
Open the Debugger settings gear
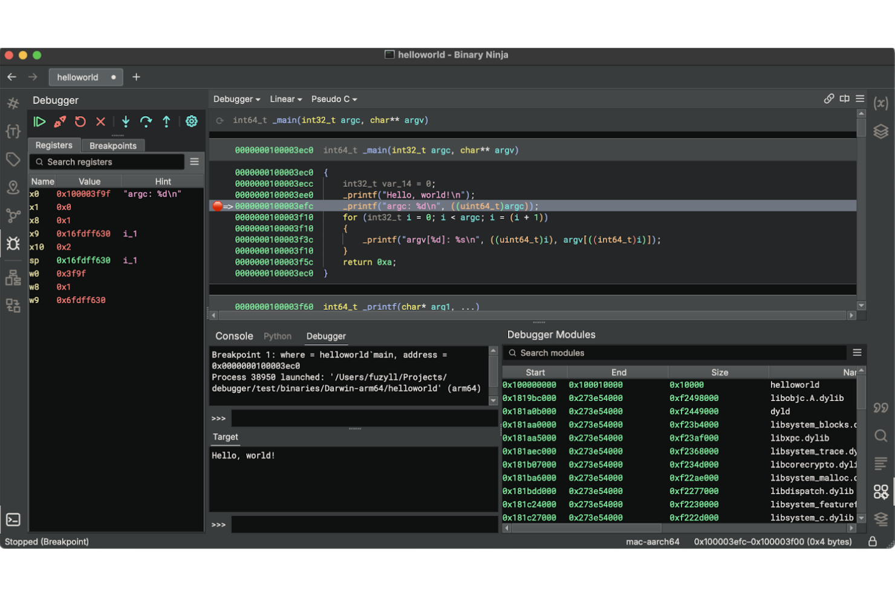tap(192, 121)
